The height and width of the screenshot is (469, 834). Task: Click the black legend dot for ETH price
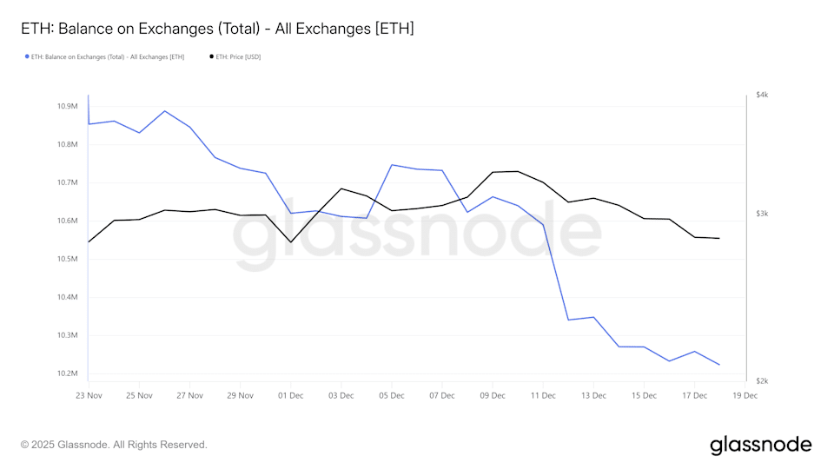point(212,56)
